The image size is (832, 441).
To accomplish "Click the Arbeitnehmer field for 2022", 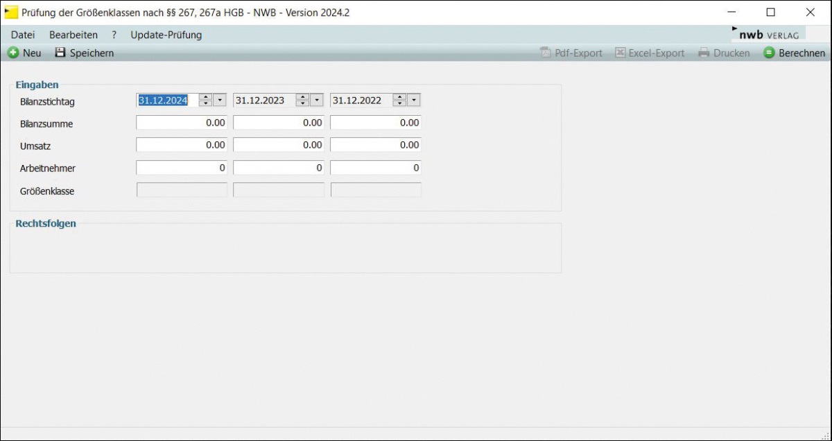I will click(x=376, y=168).
